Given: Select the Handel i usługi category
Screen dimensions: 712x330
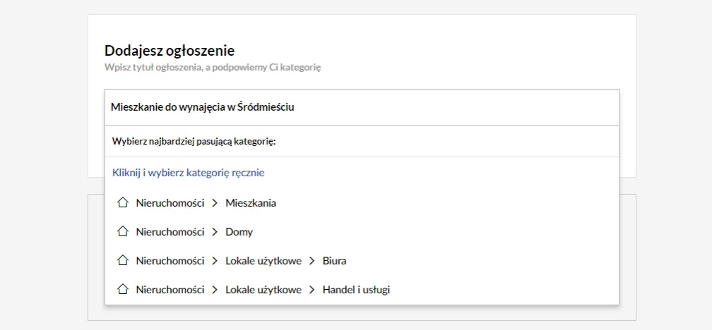Looking at the screenshot, I should point(356,289).
